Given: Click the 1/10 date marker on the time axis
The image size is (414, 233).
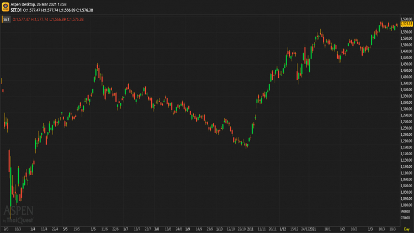Looking at the screenshot, I should click(x=219, y=229).
